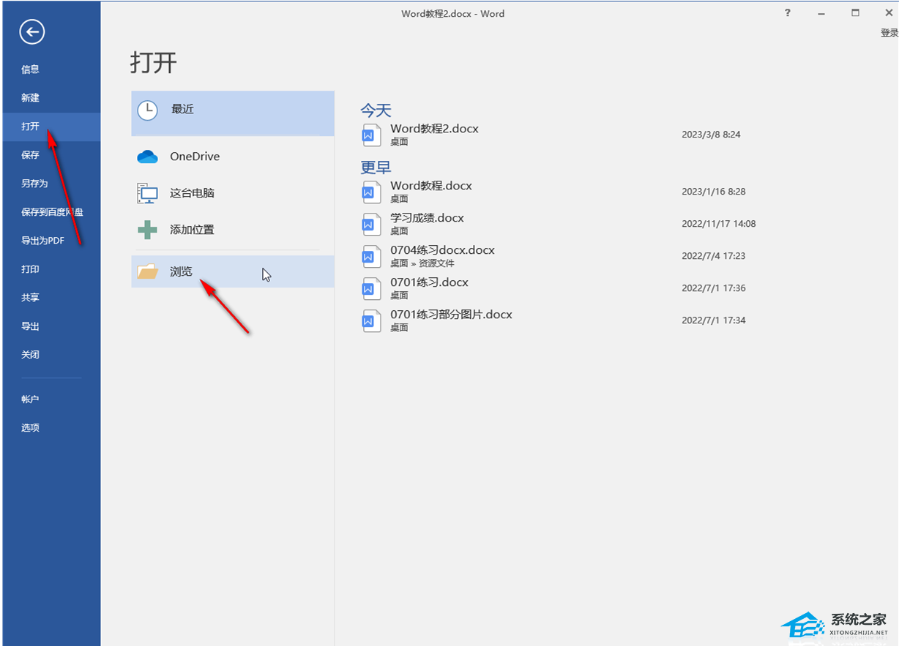Select the Recent clock icon
Viewport: 899px width, 646px height.
pyautogui.click(x=147, y=110)
